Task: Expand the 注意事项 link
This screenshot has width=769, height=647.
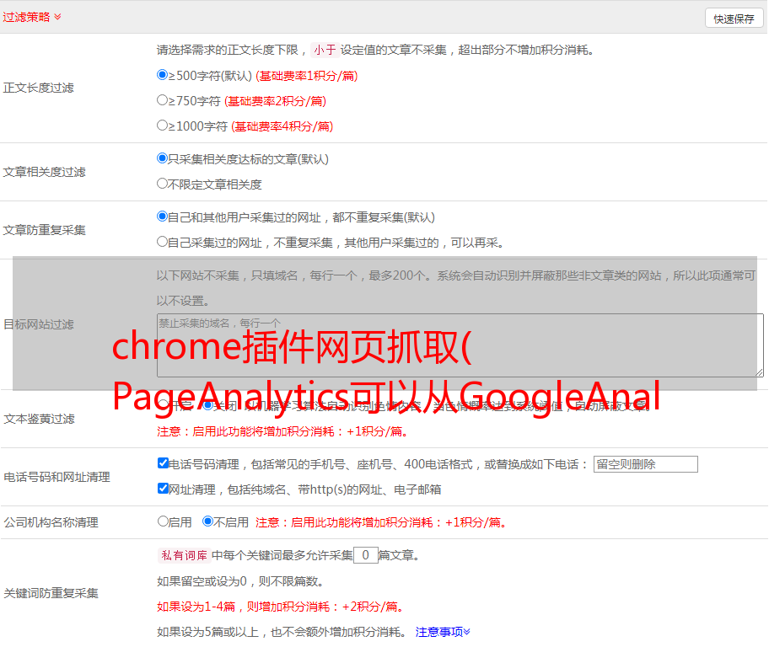Action: (x=443, y=633)
